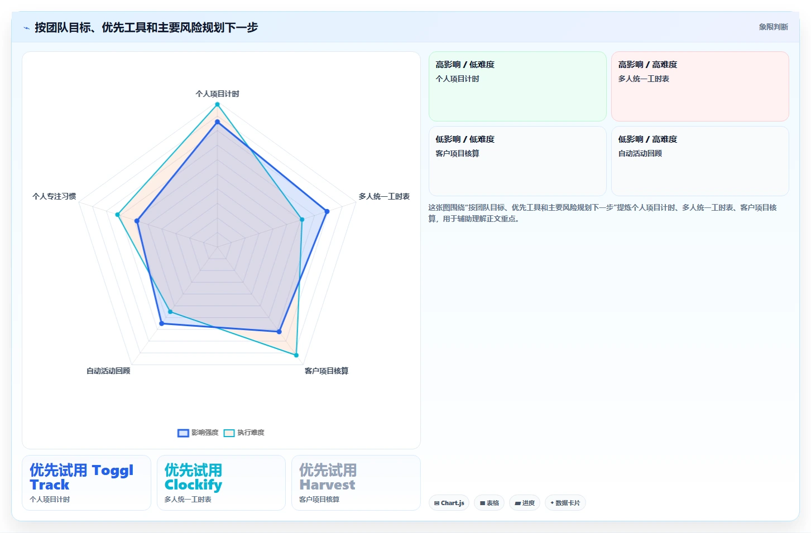
Task: Click the summary paragraph starting 这张图围绕
Action: coord(603,213)
